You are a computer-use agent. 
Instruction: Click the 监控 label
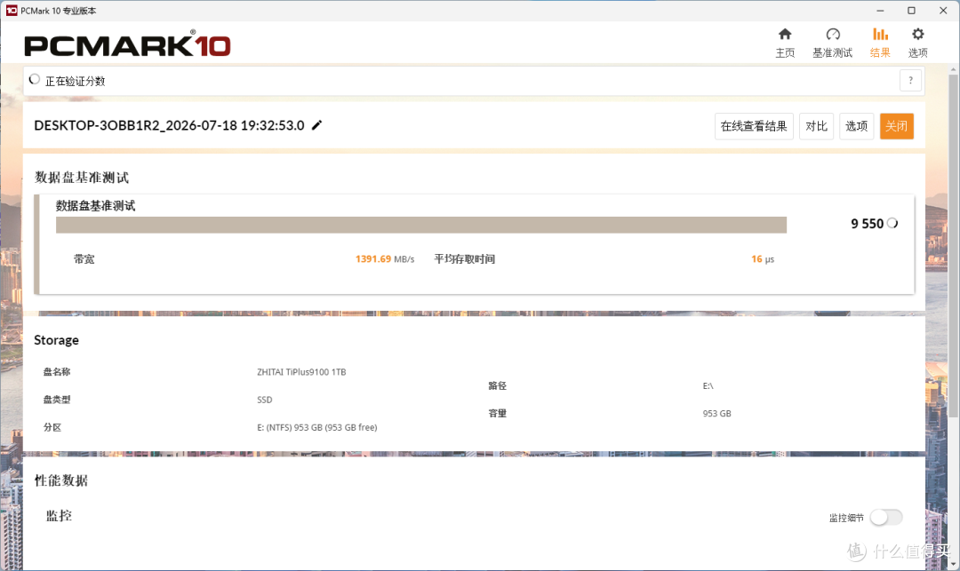click(60, 516)
